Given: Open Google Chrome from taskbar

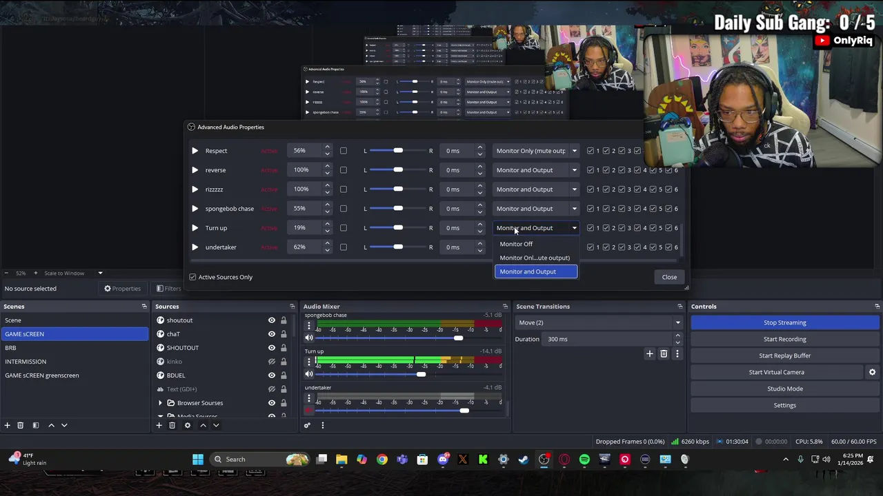Looking at the screenshot, I should click(382, 459).
